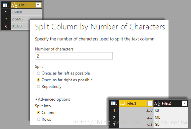Click the ABC type icon on File.2
The image size is (191, 129).
(x=157, y=103)
